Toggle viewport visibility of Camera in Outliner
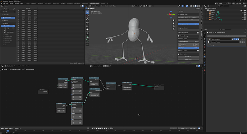This screenshot has width=247, height=134. click(243, 12)
